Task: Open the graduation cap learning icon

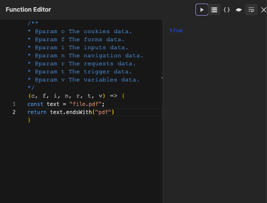Action: 239,10
